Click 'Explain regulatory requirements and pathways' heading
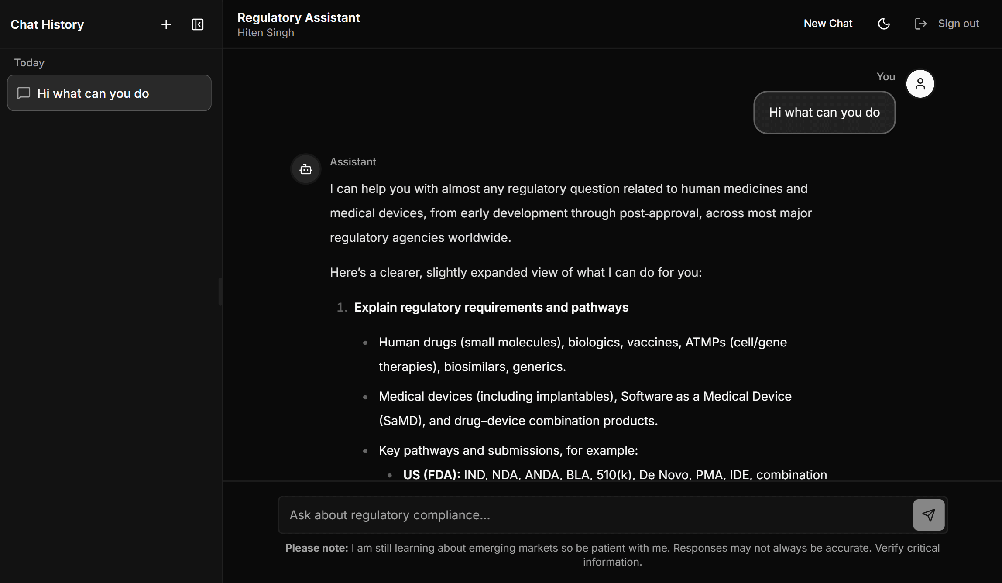Image resolution: width=1002 pixels, height=583 pixels. (x=491, y=307)
